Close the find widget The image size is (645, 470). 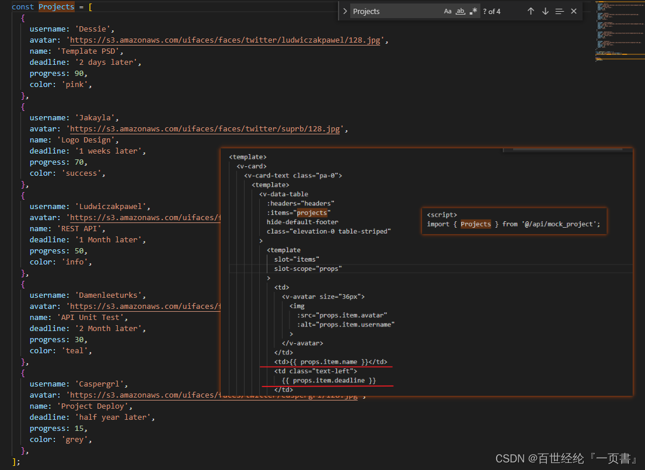tap(574, 11)
